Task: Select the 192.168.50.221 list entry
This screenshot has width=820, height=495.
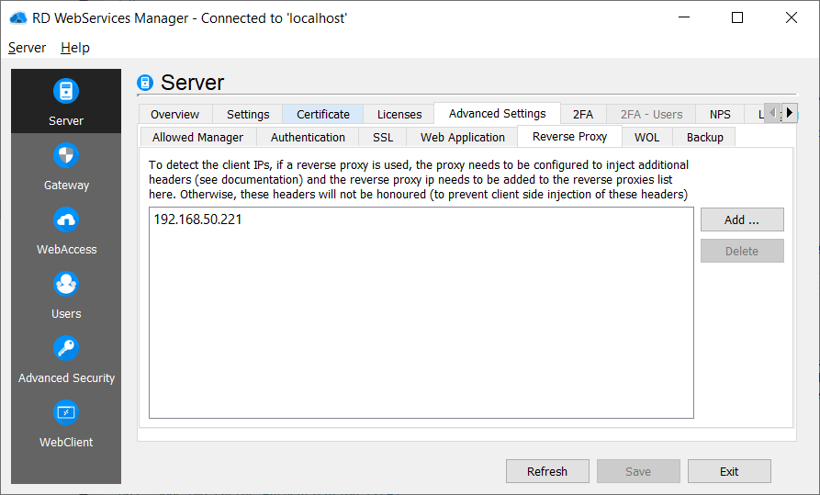Action: click(197, 219)
